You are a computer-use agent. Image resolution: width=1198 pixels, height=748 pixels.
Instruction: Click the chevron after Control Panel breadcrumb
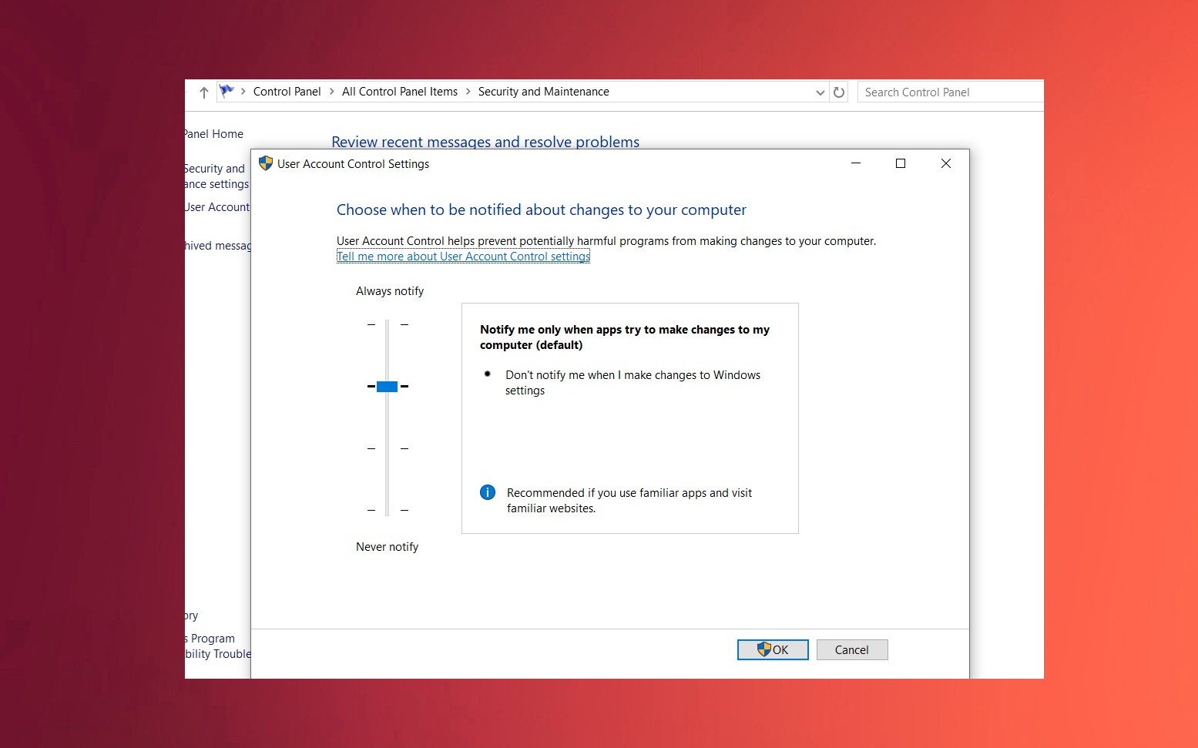(x=332, y=92)
